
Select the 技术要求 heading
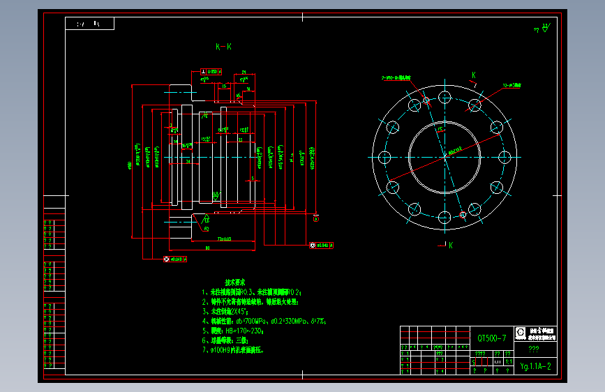235,282
